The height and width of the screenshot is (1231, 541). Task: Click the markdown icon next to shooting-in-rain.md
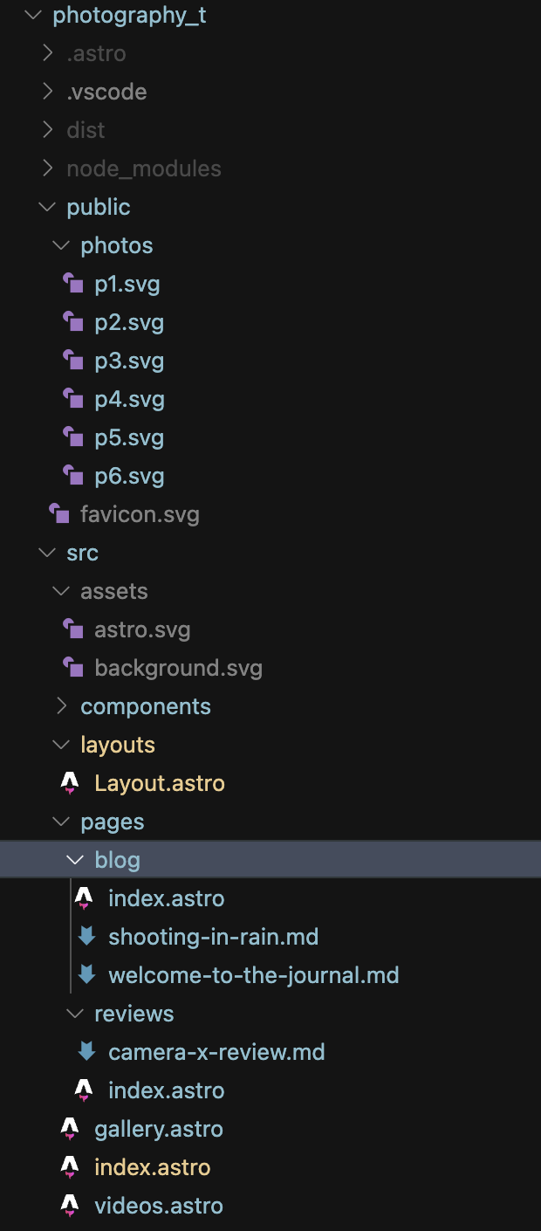[86, 937]
